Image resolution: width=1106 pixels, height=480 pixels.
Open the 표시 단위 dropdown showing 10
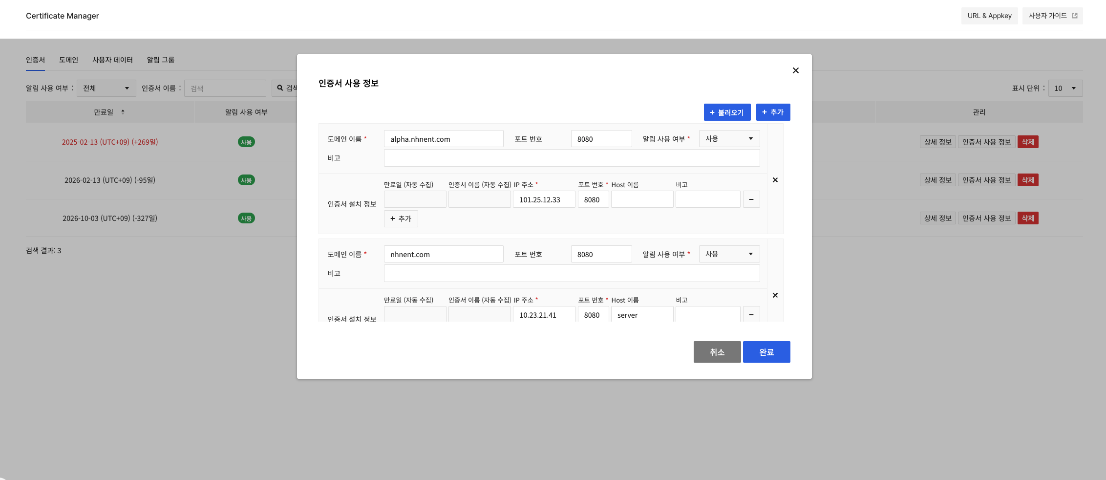click(x=1065, y=88)
